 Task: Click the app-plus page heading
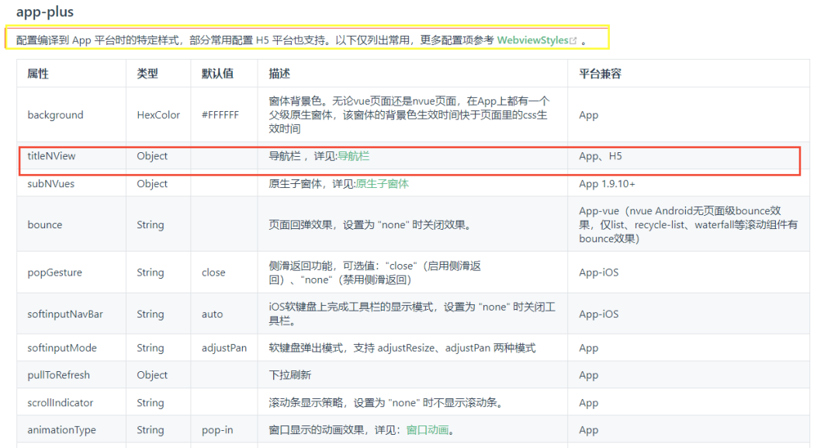[x=46, y=12]
